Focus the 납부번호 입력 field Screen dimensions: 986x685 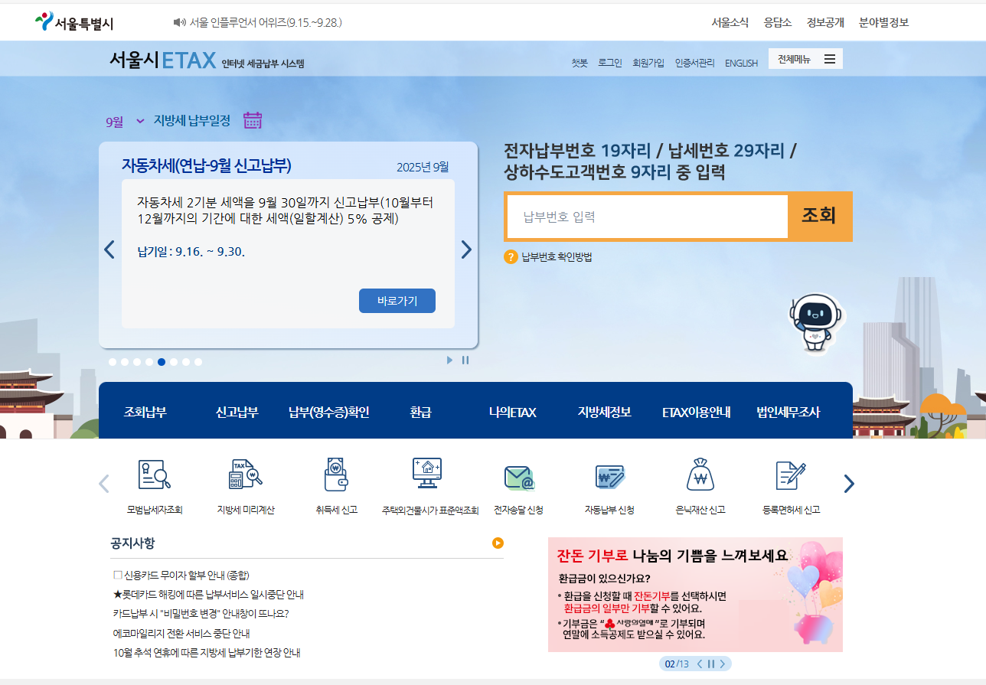point(648,217)
